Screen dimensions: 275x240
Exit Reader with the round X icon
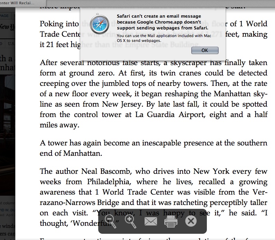coord(191,221)
